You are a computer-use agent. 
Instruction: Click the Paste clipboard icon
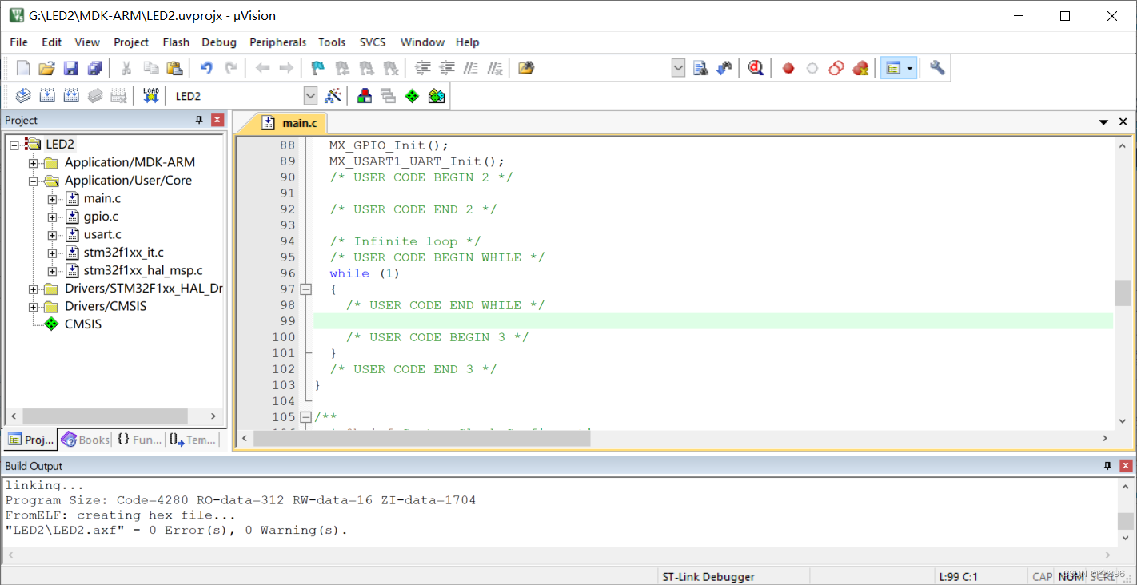174,69
